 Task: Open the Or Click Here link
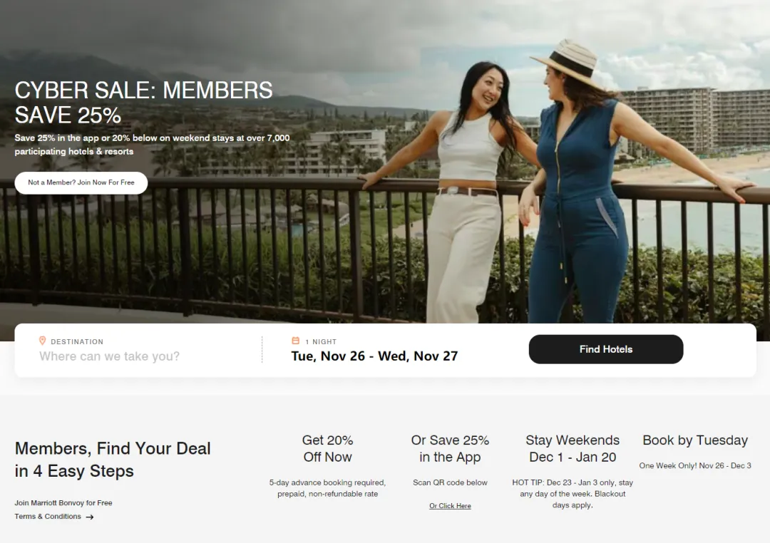[450, 506]
